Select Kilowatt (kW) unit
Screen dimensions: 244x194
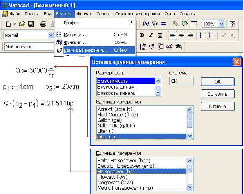point(142,177)
